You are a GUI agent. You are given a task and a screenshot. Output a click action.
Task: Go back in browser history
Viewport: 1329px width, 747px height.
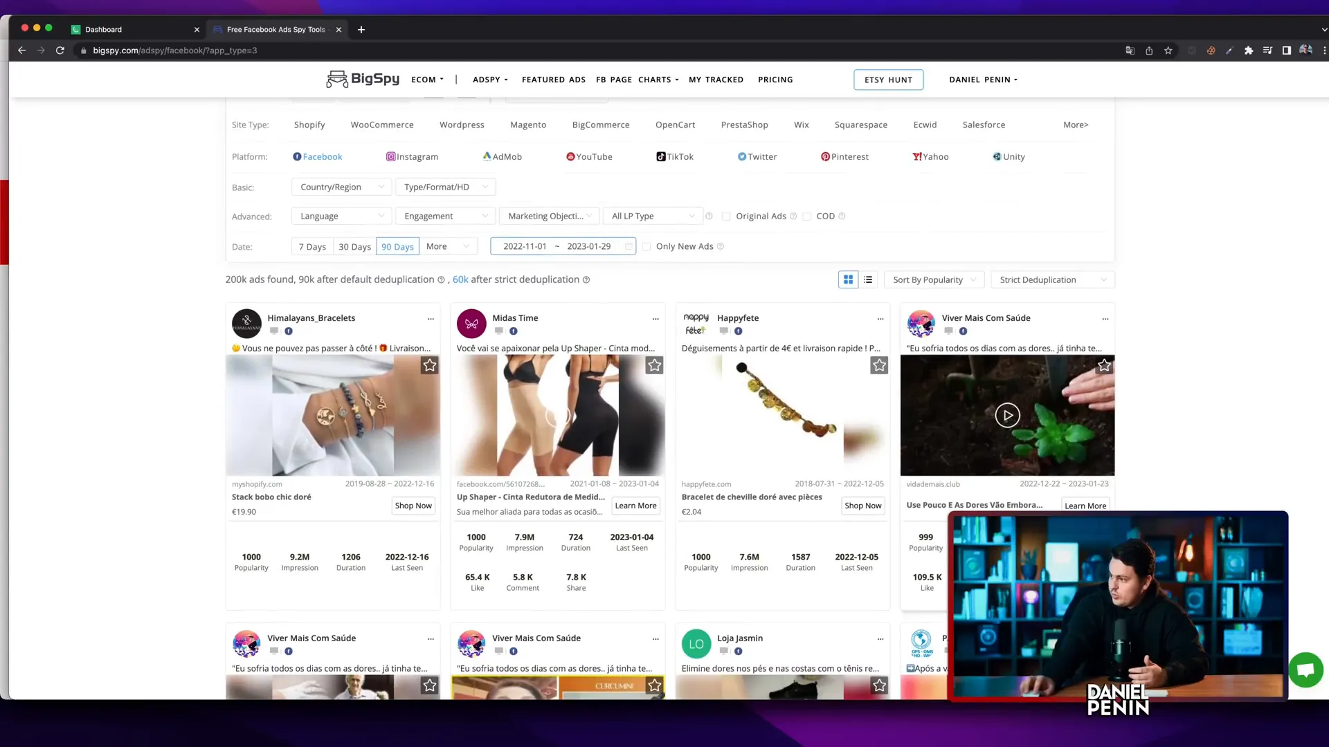click(21, 50)
